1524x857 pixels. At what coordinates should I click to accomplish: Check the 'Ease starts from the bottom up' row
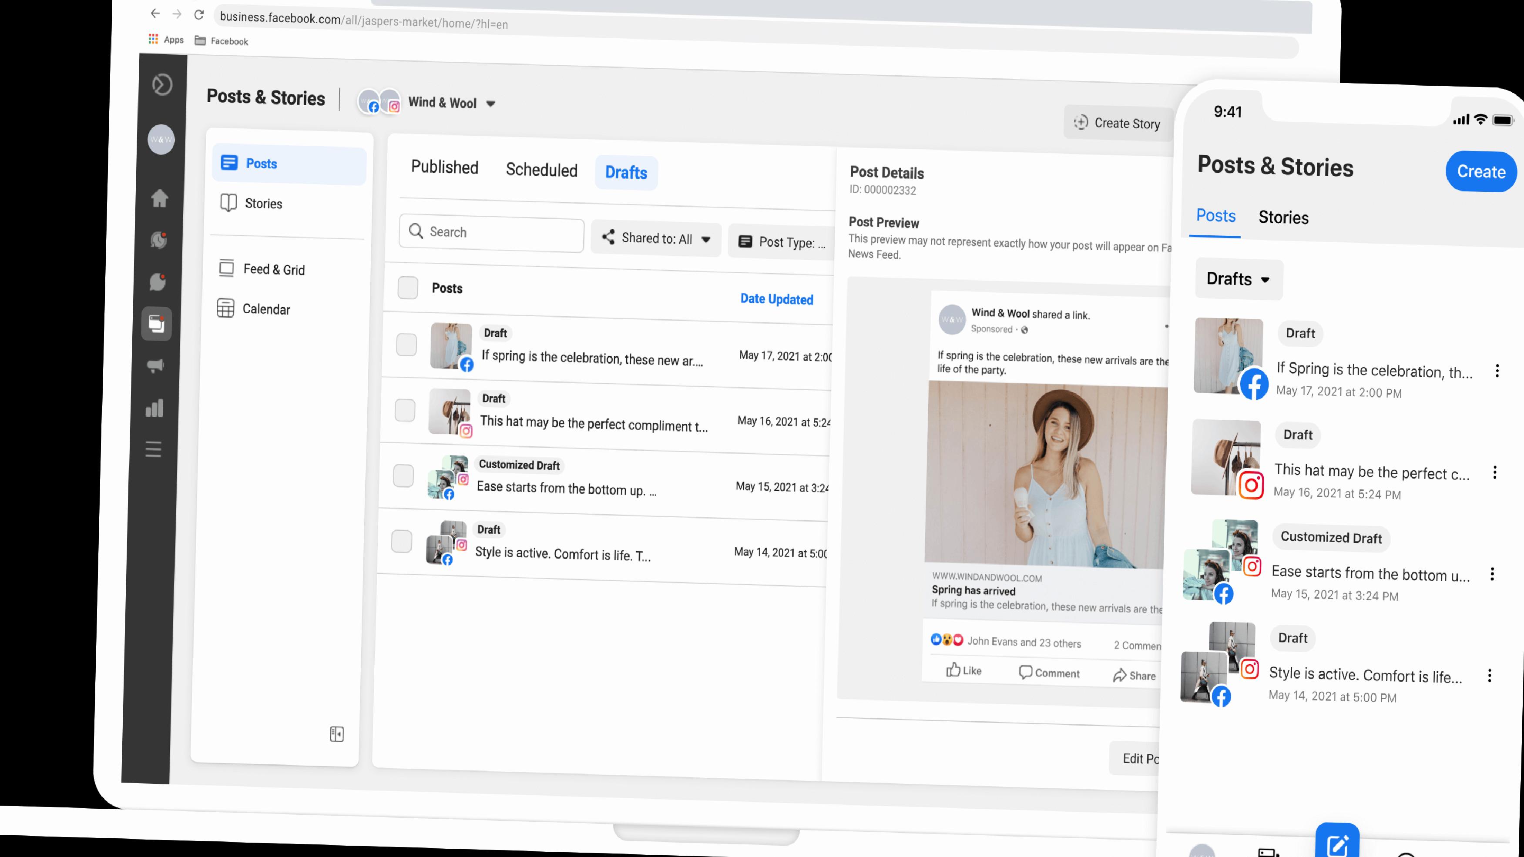pyautogui.click(x=403, y=475)
